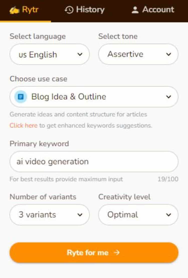Focus the Primary keyword input field

(x=94, y=162)
